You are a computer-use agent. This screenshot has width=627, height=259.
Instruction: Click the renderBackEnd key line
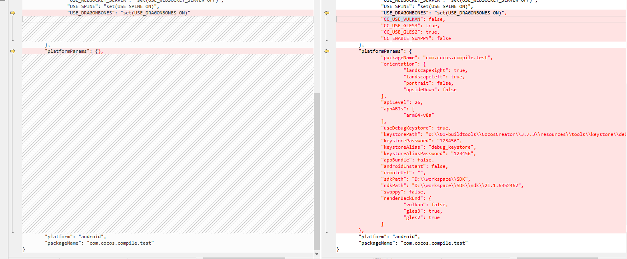click(x=405, y=198)
